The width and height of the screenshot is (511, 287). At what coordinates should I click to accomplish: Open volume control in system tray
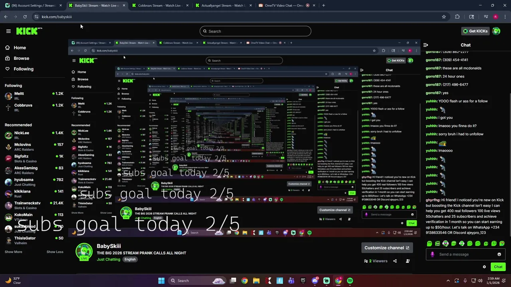480,281
